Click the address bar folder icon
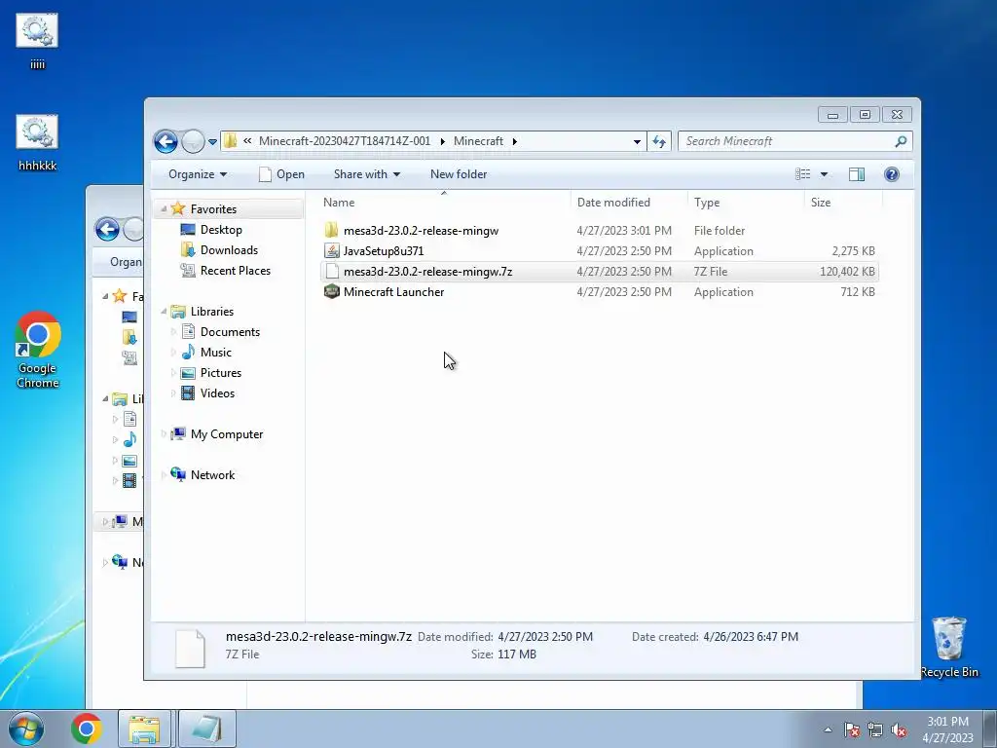Screen dimensions: 997x748 coord(231,140)
